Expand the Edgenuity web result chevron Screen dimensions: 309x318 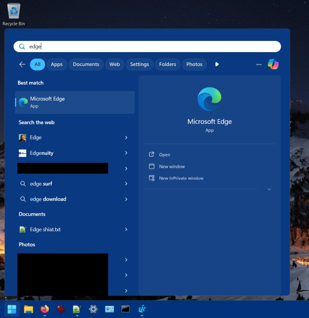(x=126, y=153)
